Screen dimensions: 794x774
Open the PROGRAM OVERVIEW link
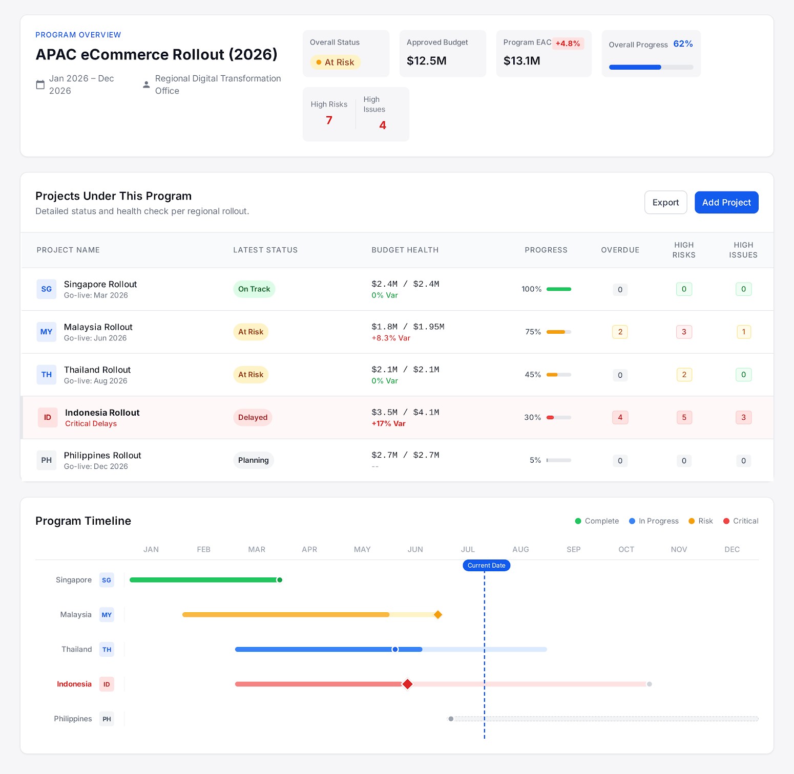pos(78,35)
